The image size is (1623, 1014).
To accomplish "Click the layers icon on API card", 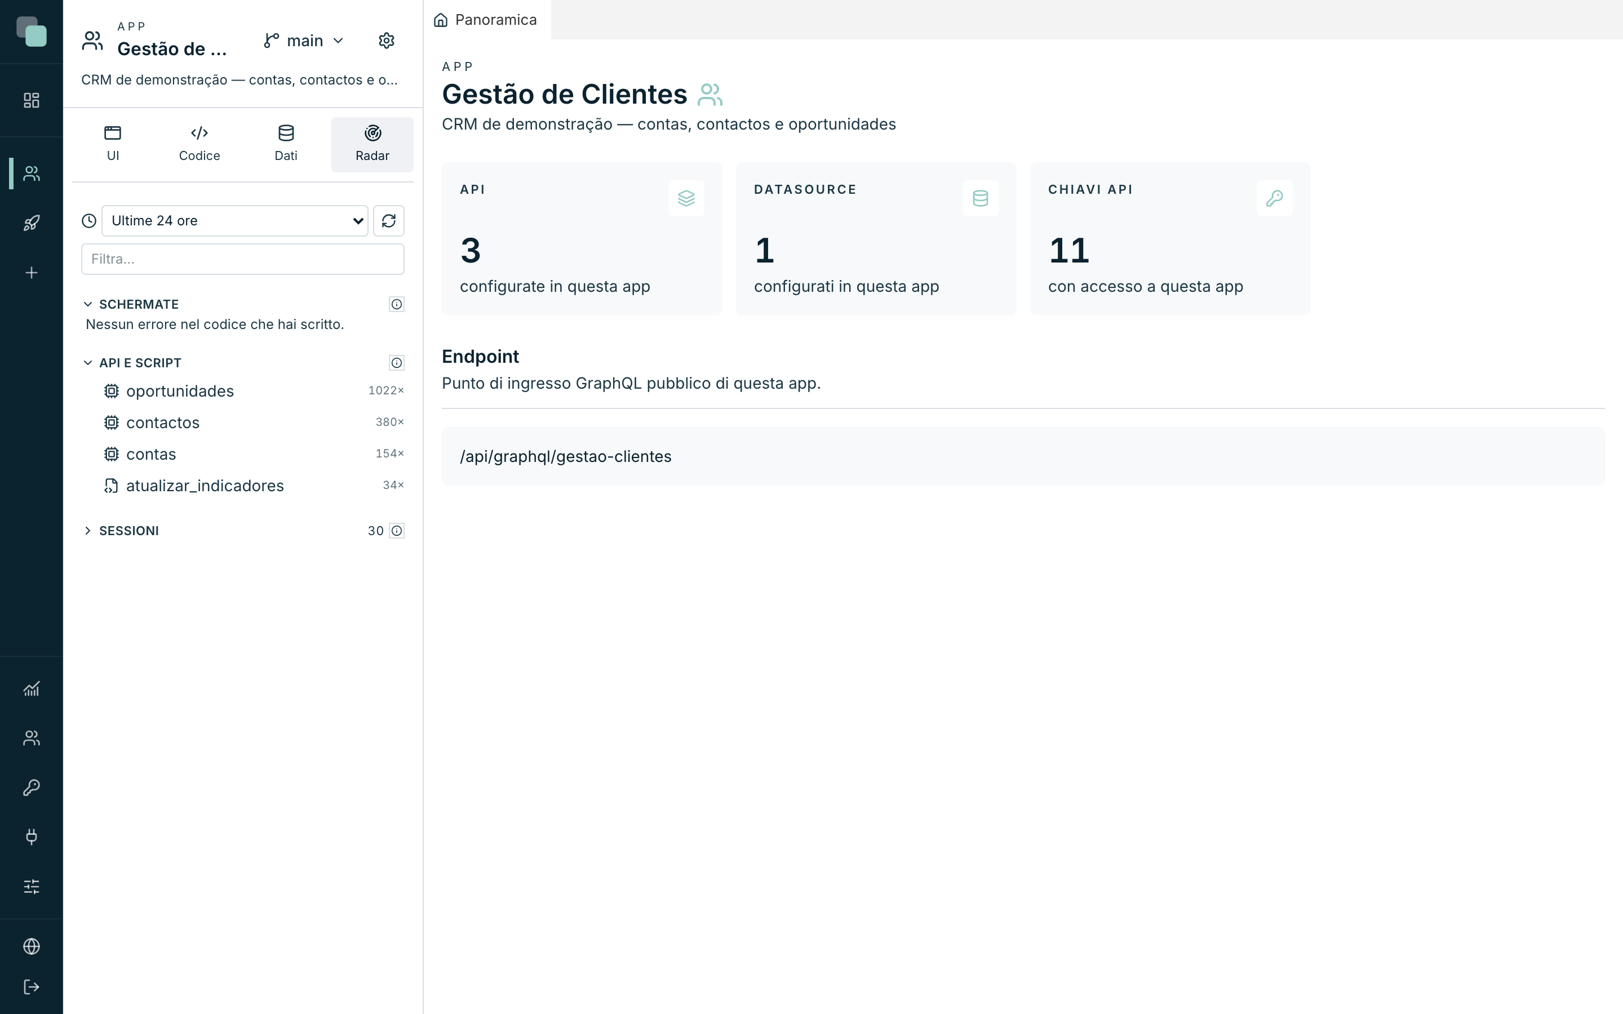I will (686, 198).
